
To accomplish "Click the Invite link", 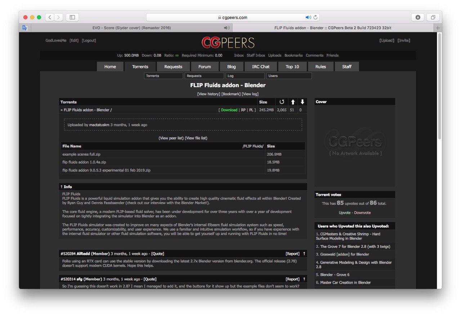I will (x=404, y=40).
